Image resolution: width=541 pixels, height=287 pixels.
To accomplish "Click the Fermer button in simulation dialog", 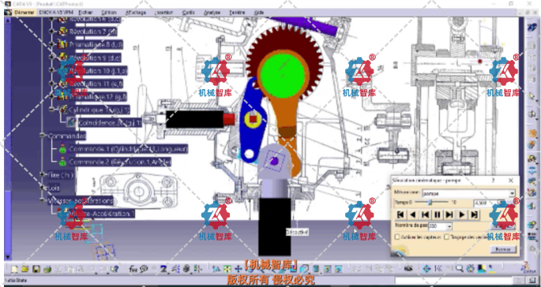I will (x=503, y=249).
